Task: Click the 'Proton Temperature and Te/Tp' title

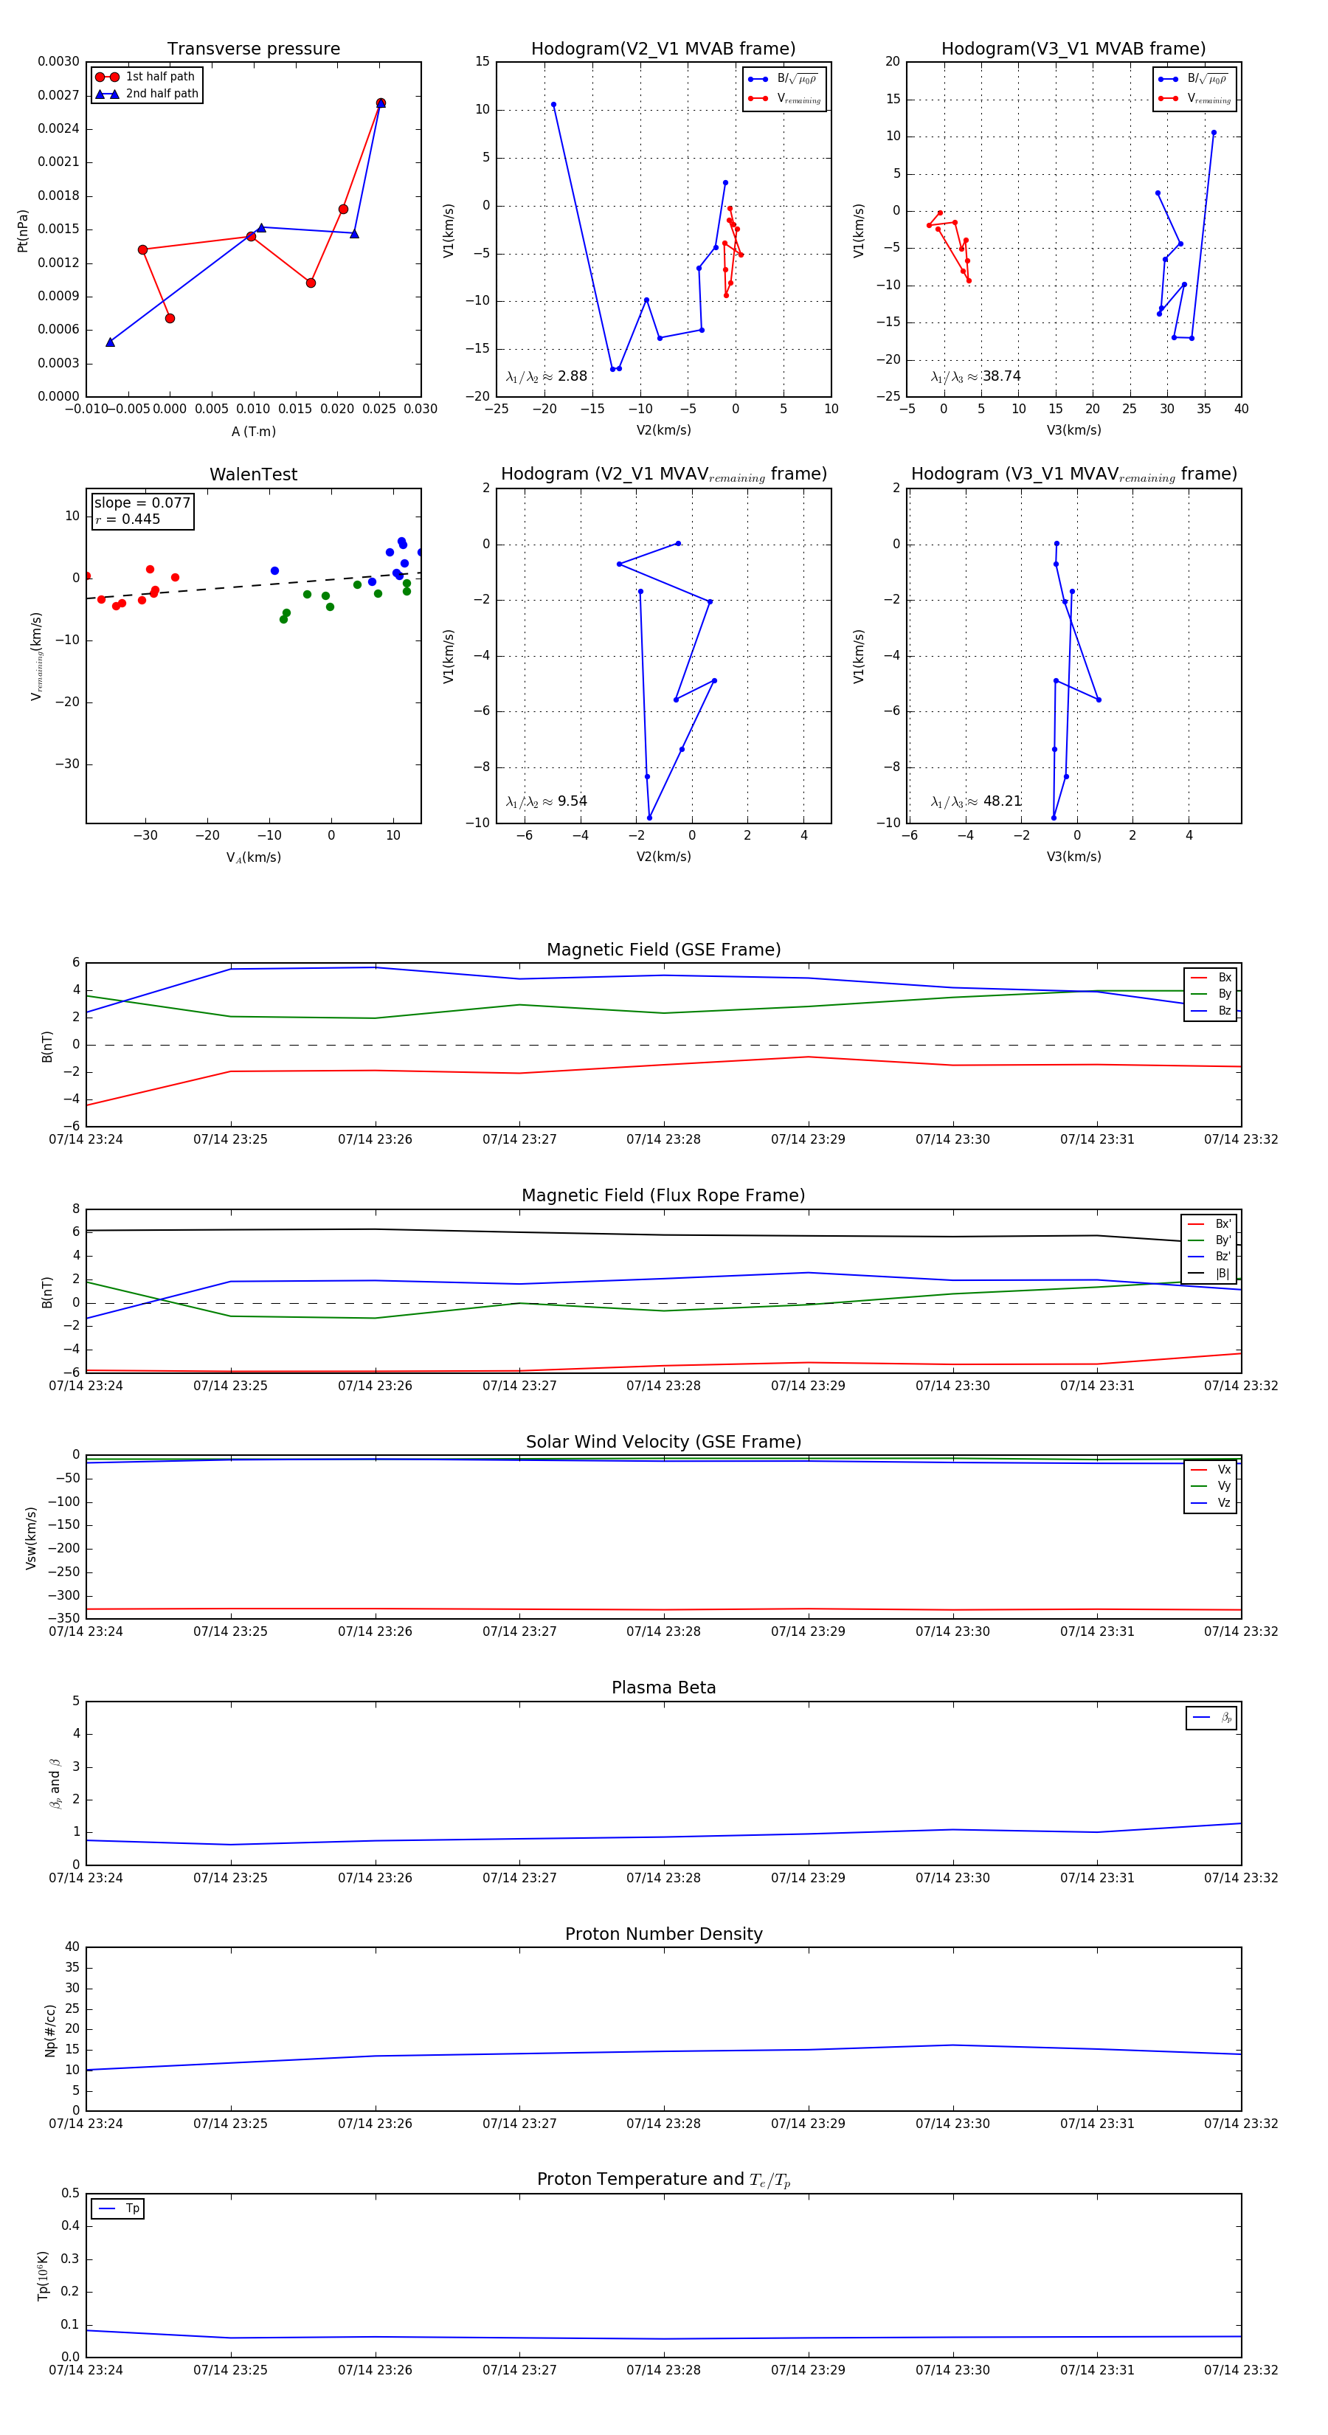Action: [x=663, y=2180]
